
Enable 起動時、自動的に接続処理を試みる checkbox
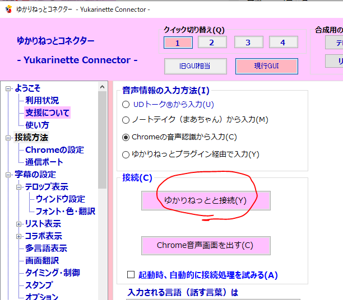coord(131,275)
